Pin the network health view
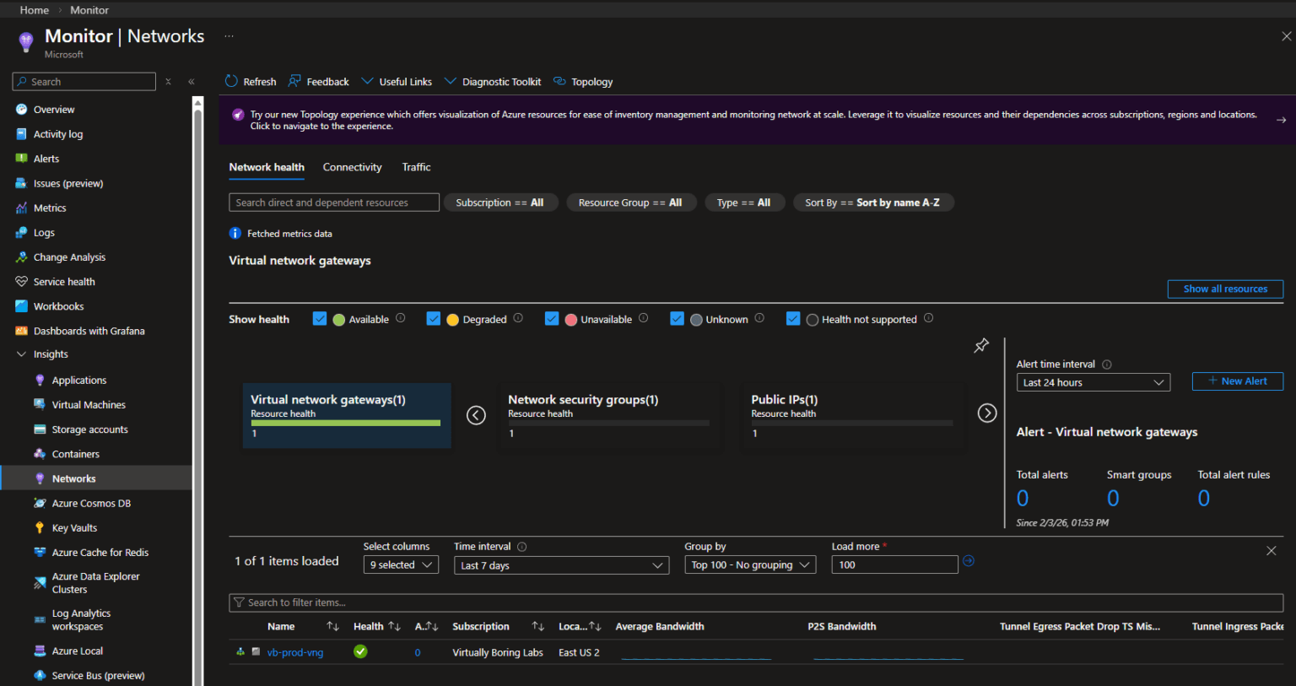Screen dimensions: 1296x686 tap(981, 346)
